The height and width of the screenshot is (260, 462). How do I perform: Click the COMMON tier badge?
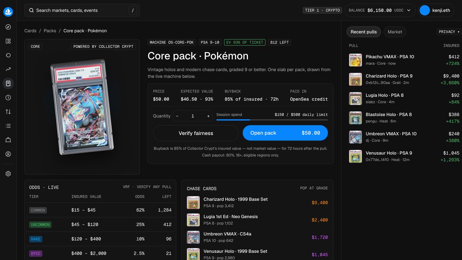38,210
